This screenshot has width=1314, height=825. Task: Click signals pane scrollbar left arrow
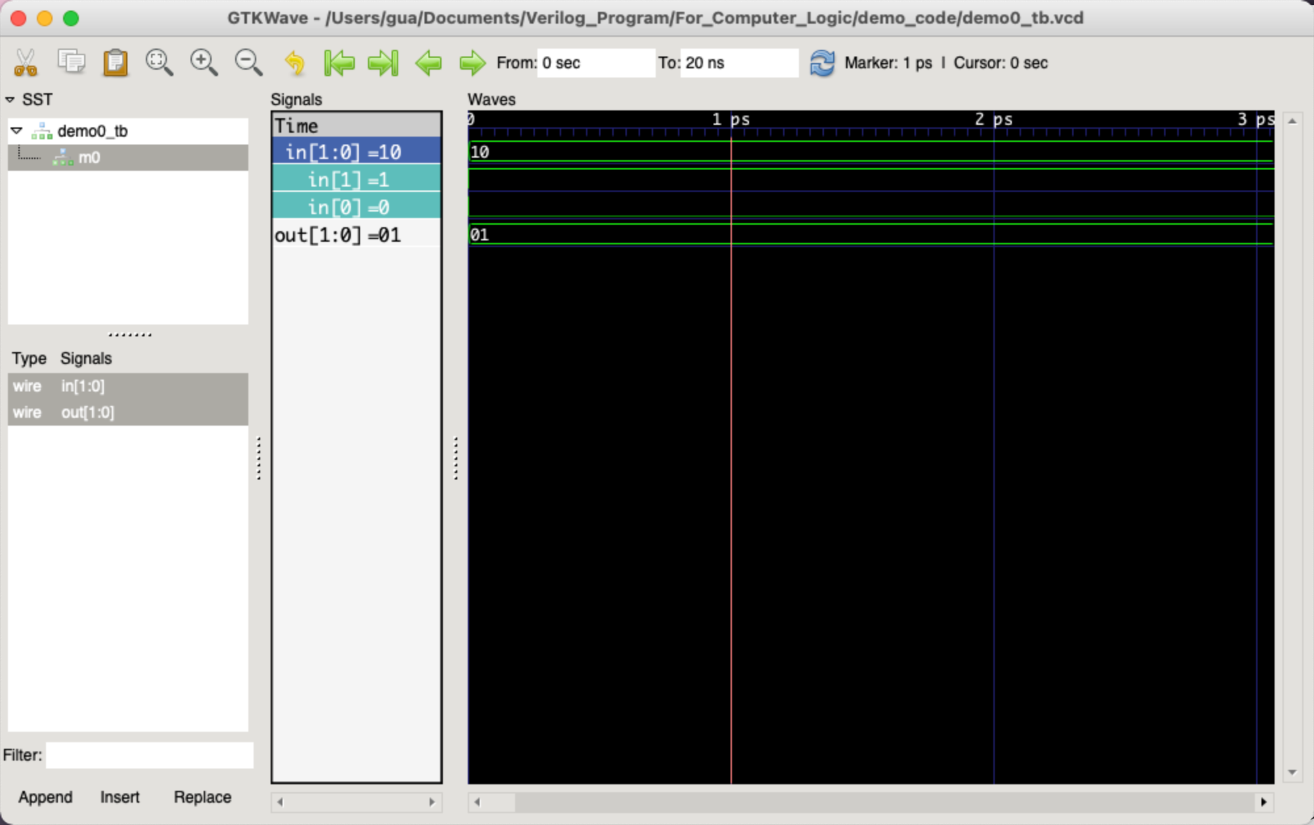click(x=280, y=802)
